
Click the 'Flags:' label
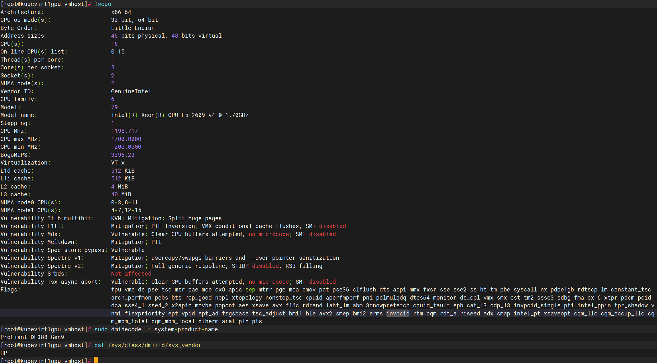(x=10, y=290)
